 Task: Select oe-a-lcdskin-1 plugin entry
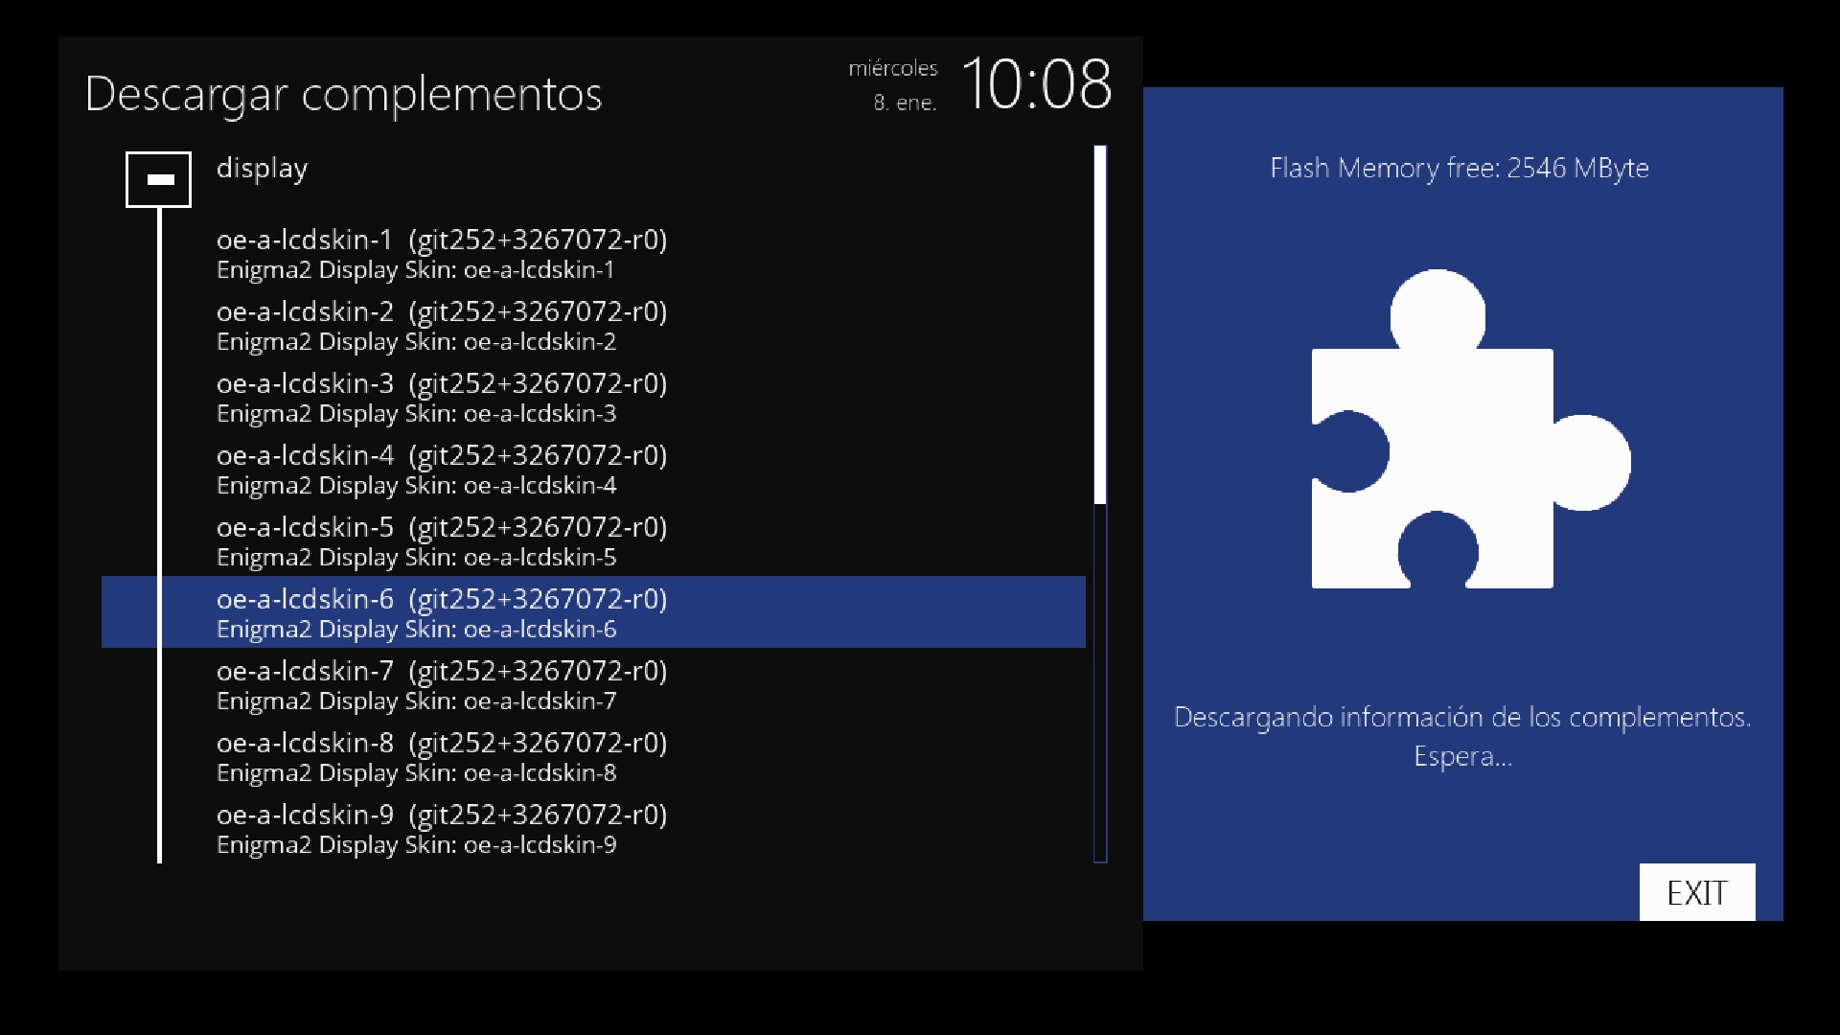(441, 253)
